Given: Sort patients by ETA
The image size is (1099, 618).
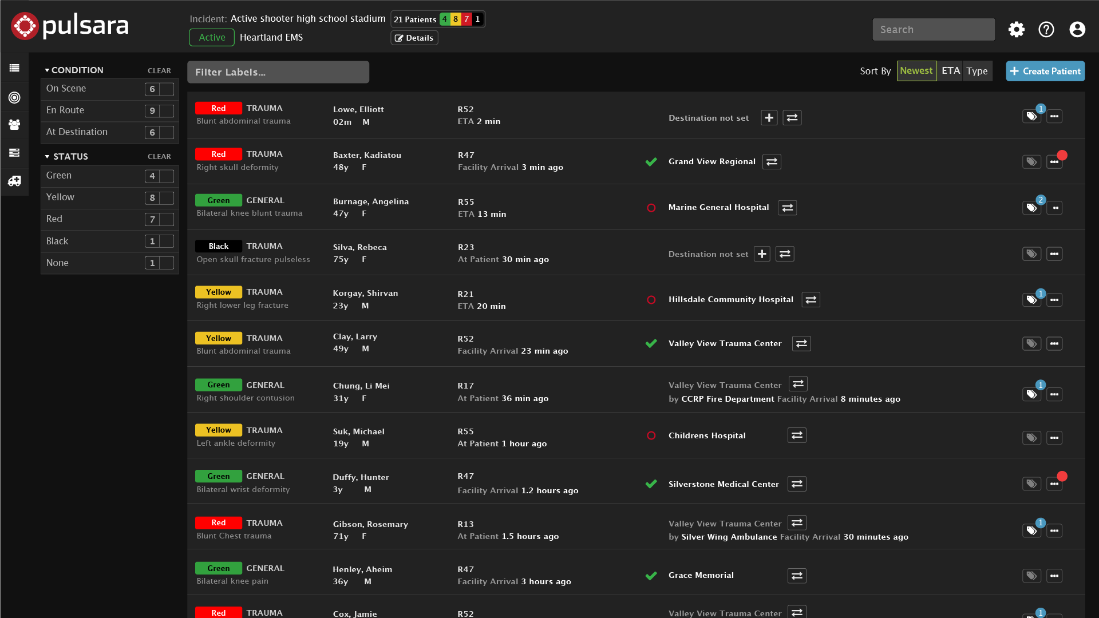Looking at the screenshot, I should (x=950, y=71).
